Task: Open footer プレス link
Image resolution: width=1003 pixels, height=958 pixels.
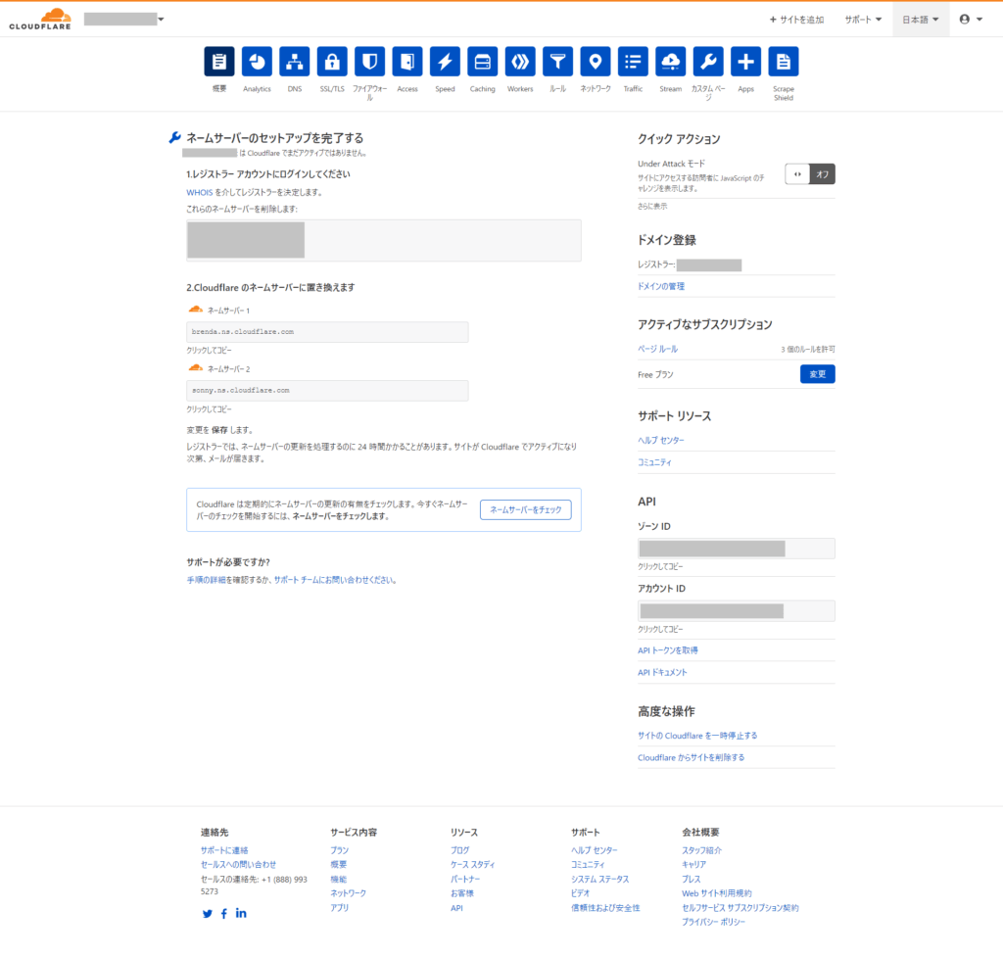Action: (x=691, y=880)
